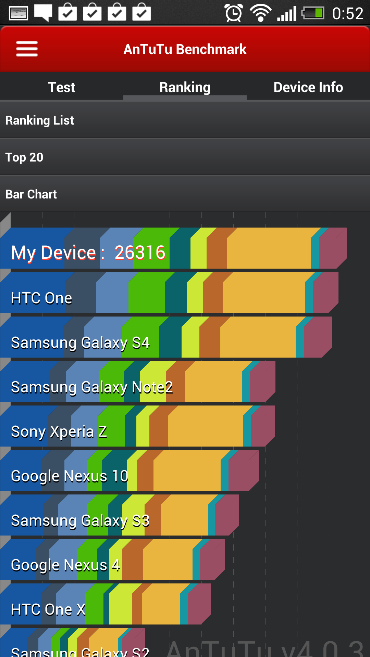Select the Ranking tab
Viewport: 370px width, 657px height.
pos(185,87)
